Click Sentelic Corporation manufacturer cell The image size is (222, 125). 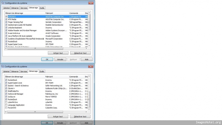click(x=53, y=22)
